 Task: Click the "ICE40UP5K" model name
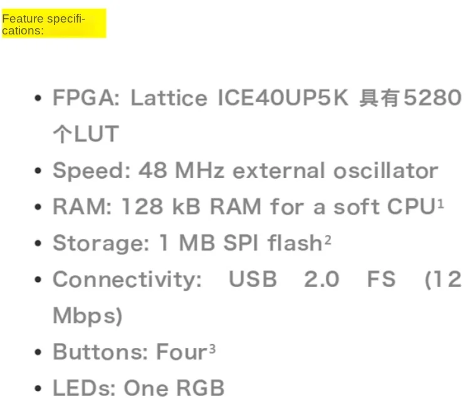(282, 98)
